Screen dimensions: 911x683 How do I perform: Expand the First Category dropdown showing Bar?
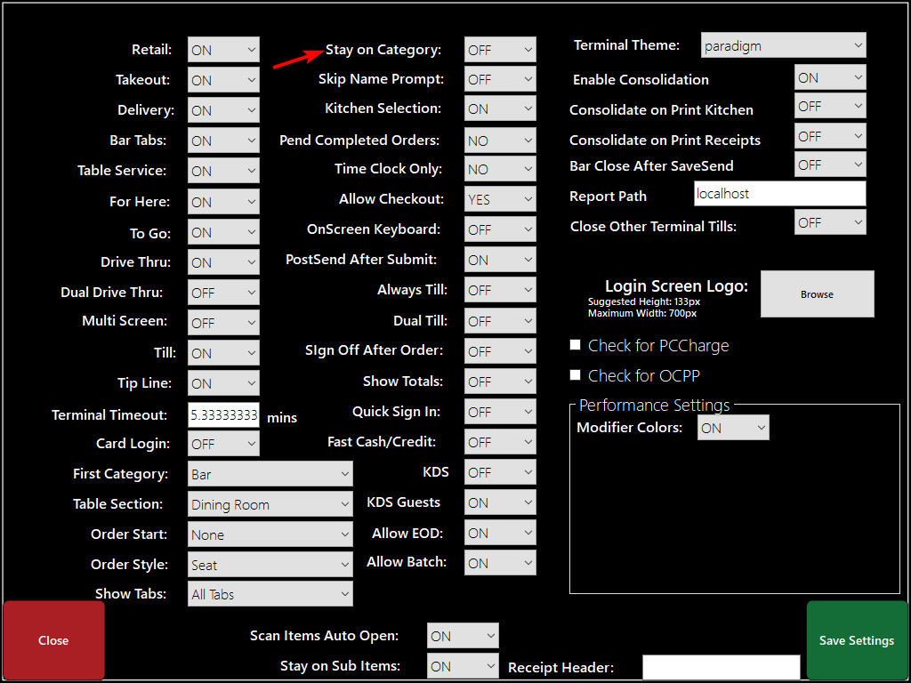point(270,474)
